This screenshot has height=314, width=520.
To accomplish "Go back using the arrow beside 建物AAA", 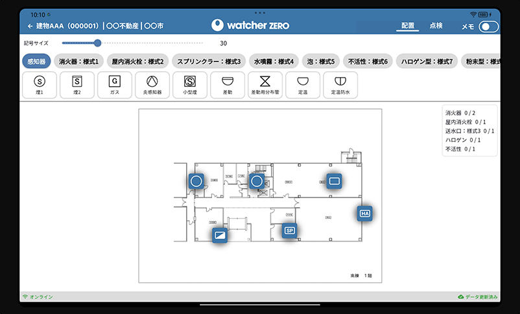I will point(30,27).
